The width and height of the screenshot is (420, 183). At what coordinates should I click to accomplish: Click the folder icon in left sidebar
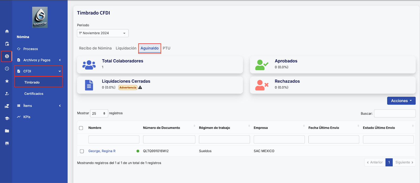7,131
